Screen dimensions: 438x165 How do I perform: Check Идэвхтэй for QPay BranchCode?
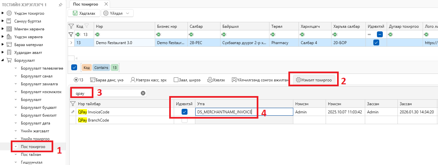pyautogui.click(x=185, y=120)
